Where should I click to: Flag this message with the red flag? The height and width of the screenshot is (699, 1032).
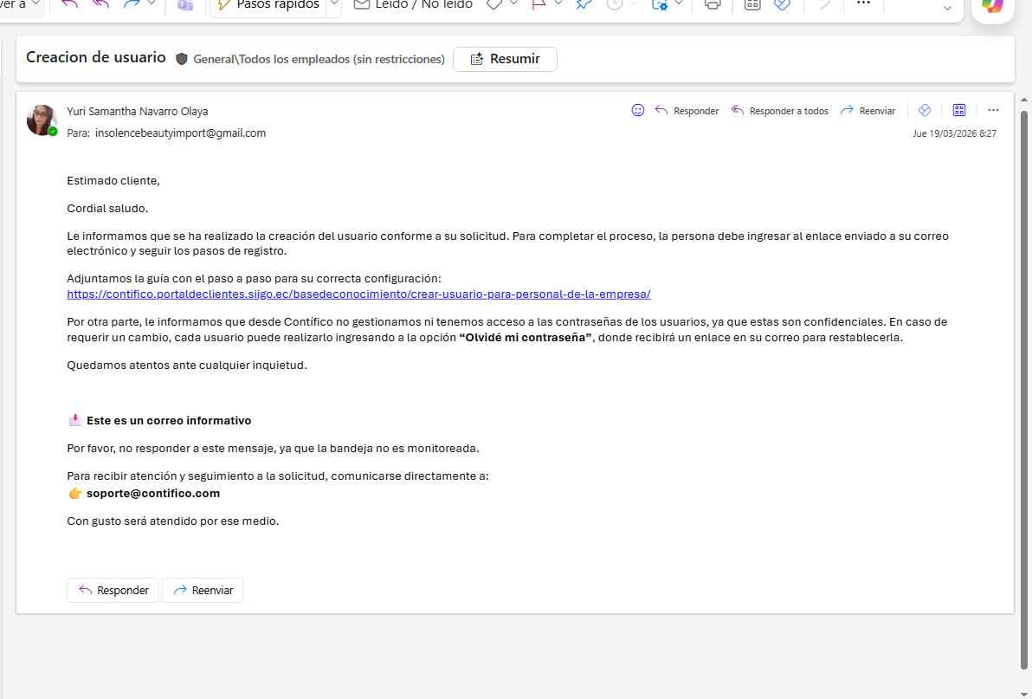coord(539,4)
